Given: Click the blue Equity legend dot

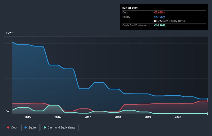Looking at the screenshot, I should [x=26, y=127].
